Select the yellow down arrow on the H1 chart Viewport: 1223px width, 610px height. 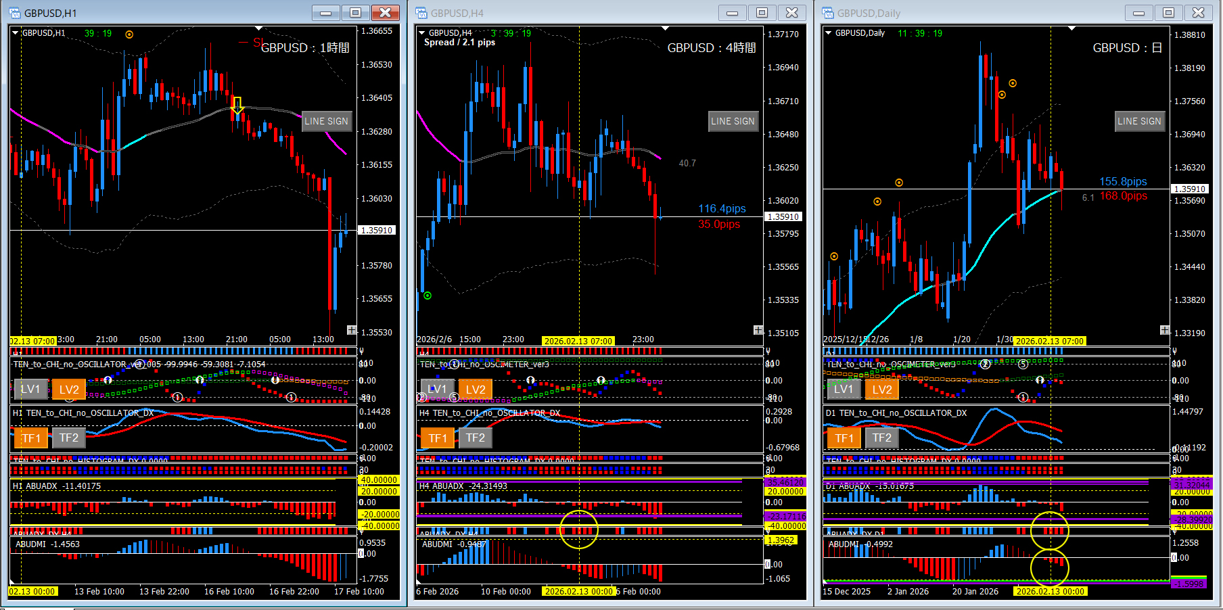coord(237,106)
